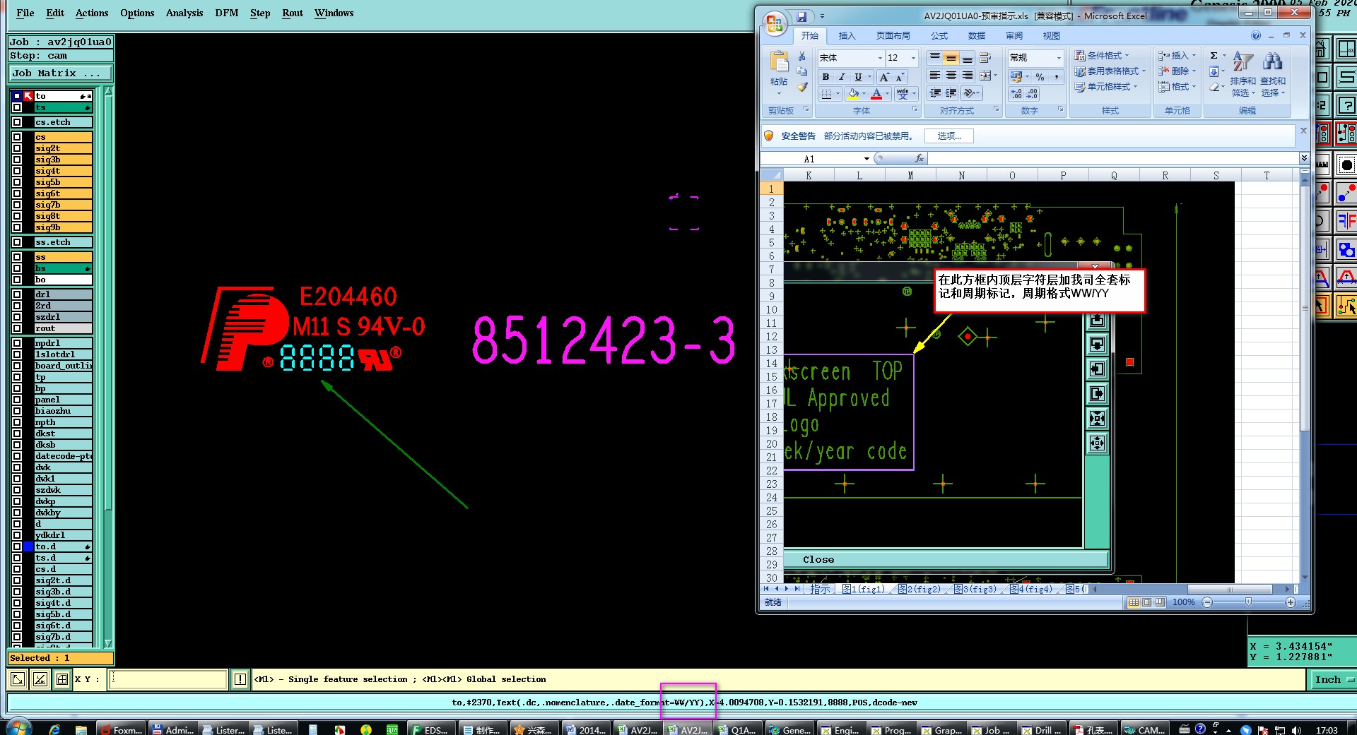Save the Excel workbook via quick access

point(801,16)
